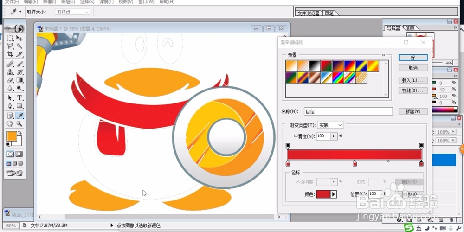Select the Notes tool
The width and height of the screenshot is (464, 232).
coord(10,116)
